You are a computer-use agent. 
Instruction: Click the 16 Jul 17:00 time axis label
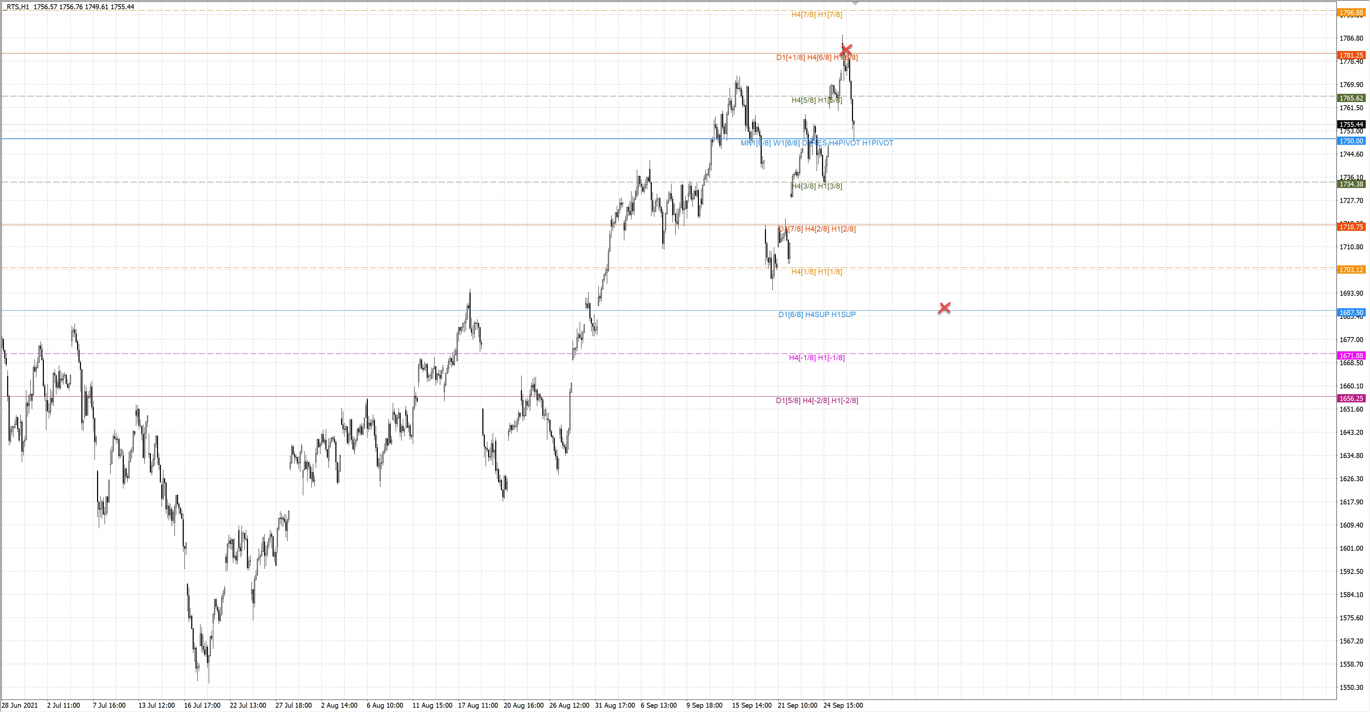(x=202, y=706)
